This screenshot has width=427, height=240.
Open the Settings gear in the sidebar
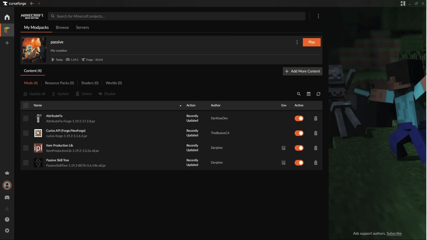pyautogui.click(x=7, y=230)
